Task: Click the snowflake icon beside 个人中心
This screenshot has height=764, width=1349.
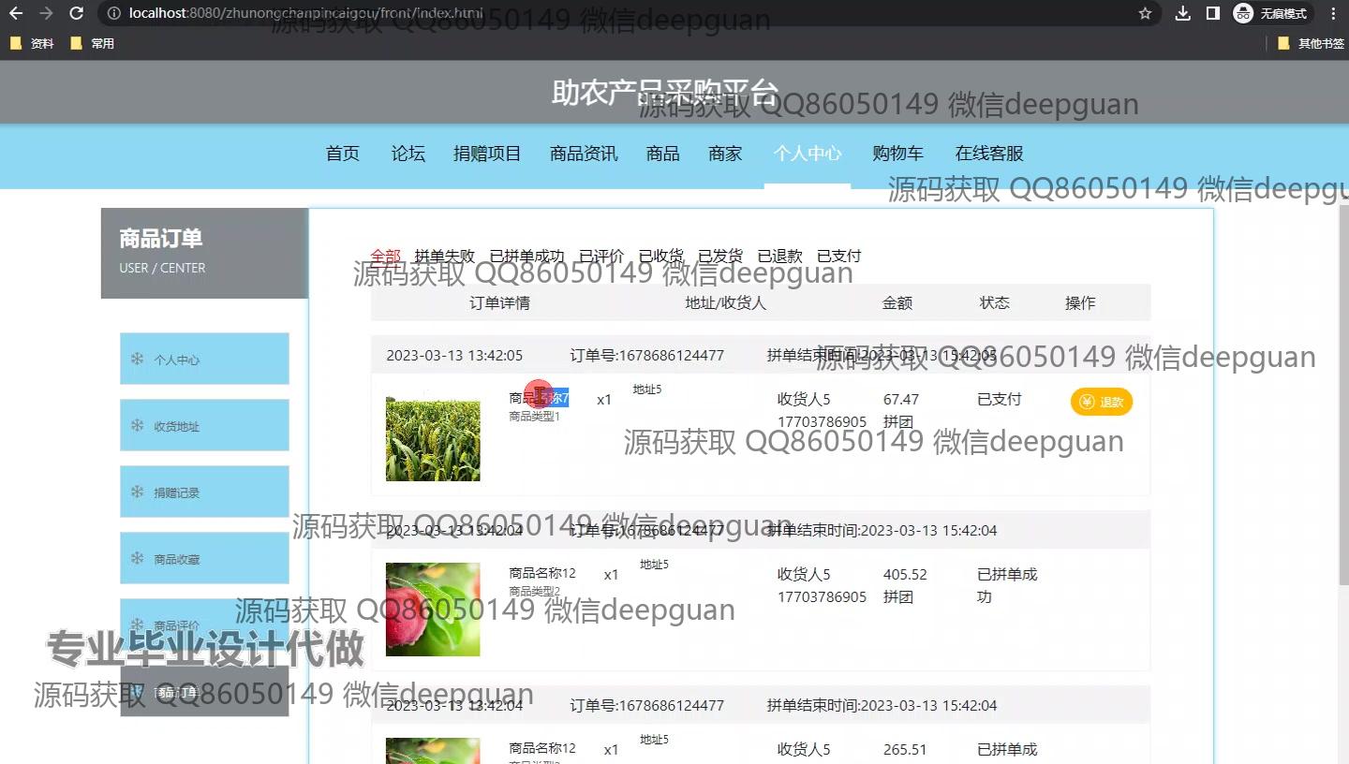Action: click(x=137, y=359)
